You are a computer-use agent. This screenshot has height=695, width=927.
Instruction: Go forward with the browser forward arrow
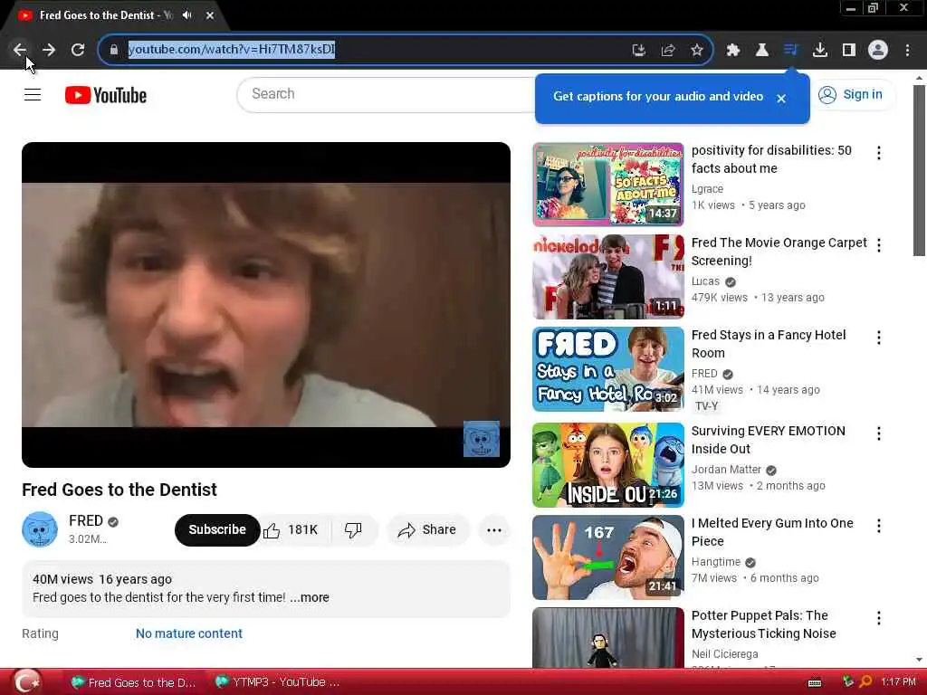49,50
